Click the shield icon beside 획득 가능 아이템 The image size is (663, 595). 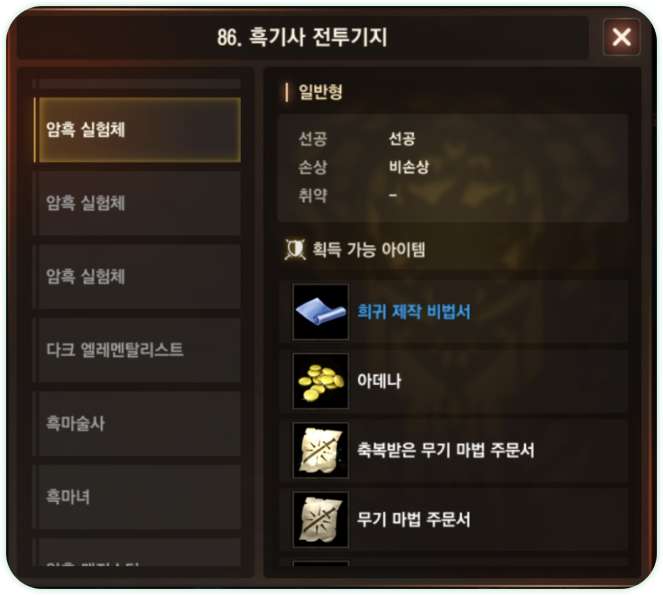coord(295,249)
